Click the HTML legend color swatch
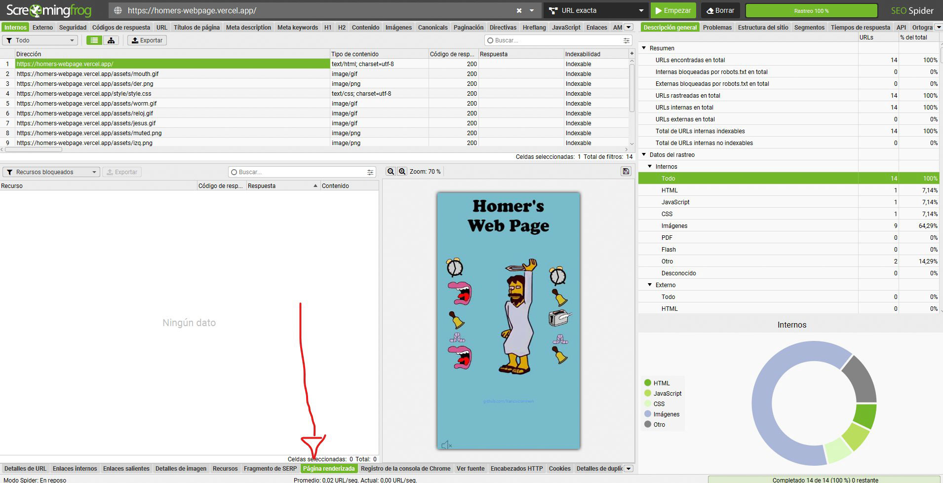 point(648,382)
